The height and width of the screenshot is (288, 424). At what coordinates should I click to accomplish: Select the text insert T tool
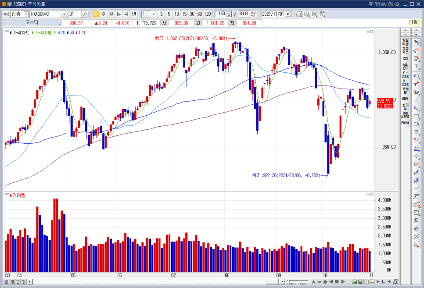click(417, 84)
